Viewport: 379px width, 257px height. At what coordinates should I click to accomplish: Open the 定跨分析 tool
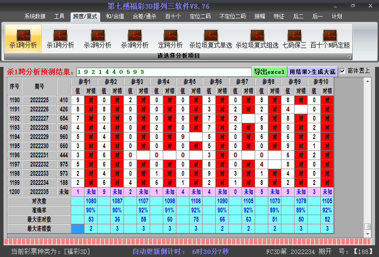[x=170, y=38]
